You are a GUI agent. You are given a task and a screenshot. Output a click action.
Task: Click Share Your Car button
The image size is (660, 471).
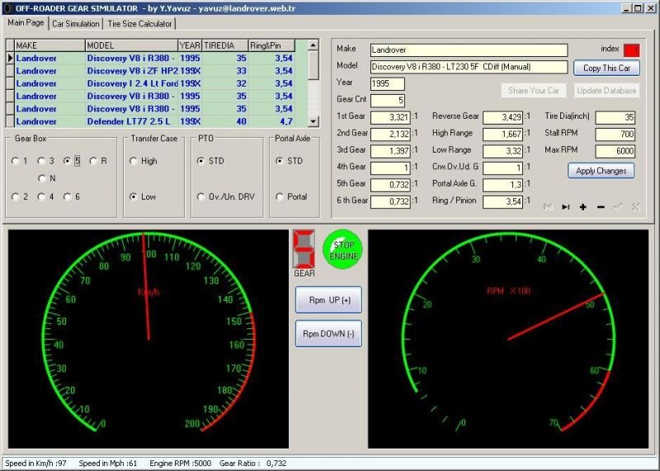(x=534, y=90)
